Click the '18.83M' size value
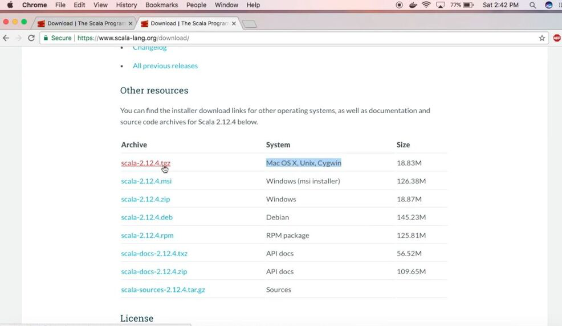562x326 pixels. (x=409, y=163)
